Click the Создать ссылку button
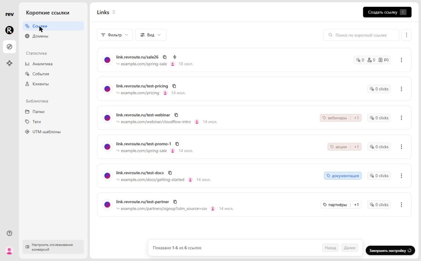Image resolution: width=421 pixels, height=261 pixels. point(387,12)
